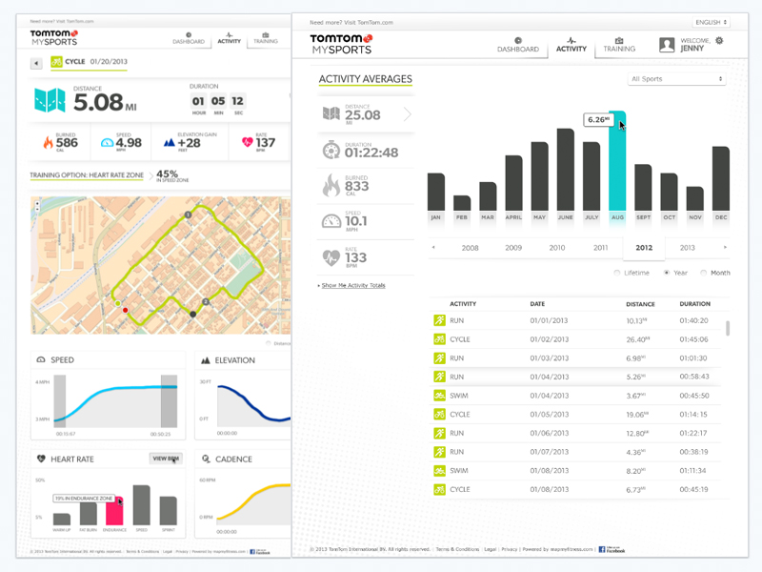This screenshot has width=762, height=572.
Task: Open Activity tab in left window
Action: [229, 38]
